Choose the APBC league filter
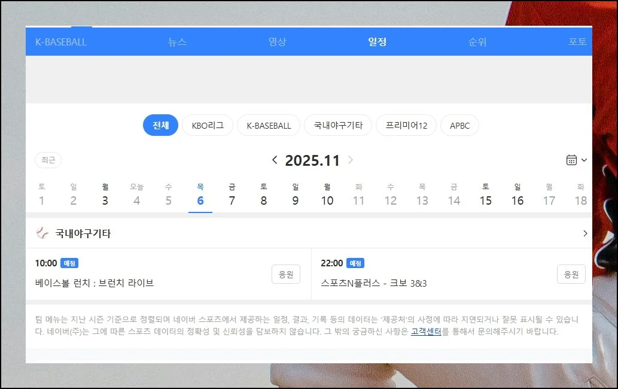This screenshot has width=618, height=389. tap(459, 125)
